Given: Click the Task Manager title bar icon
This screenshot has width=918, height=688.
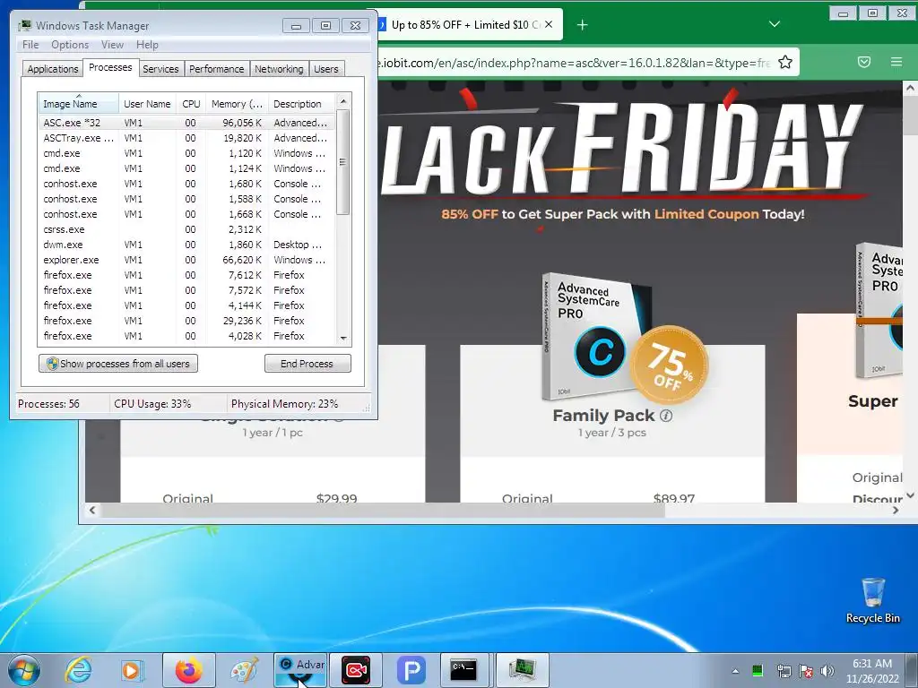Looking at the screenshot, I should pos(24,25).
